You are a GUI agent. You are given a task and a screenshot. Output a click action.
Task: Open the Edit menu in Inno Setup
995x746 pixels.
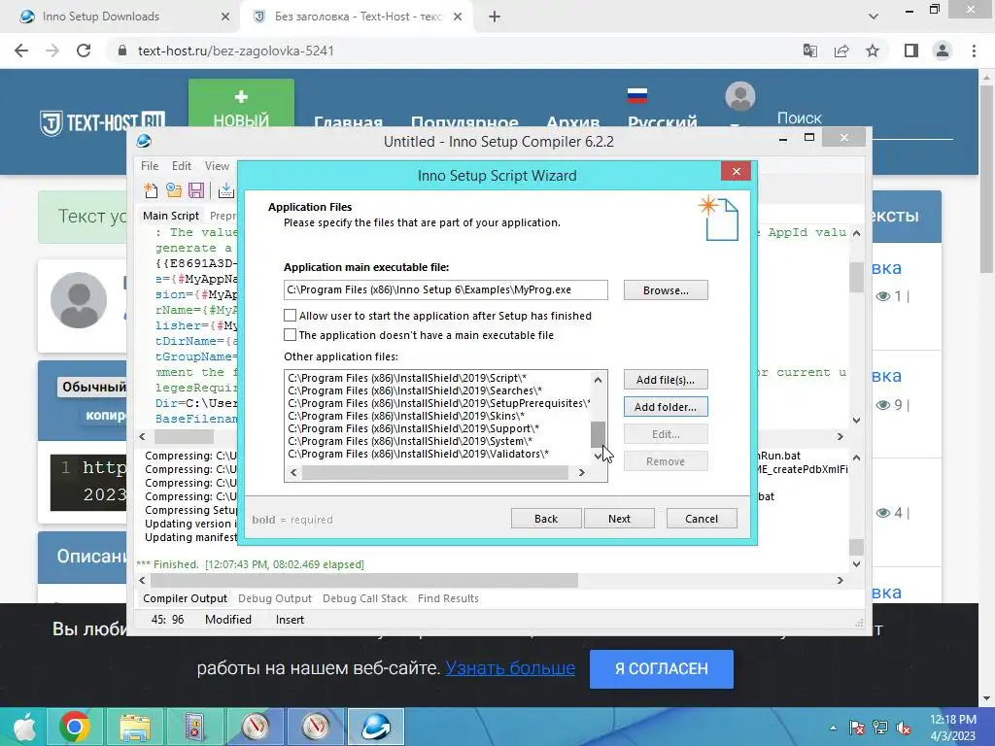coord(181,165)
